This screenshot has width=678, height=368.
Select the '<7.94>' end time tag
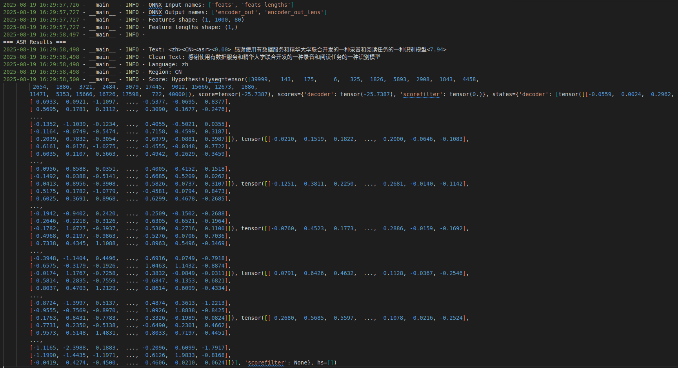(x=436, y=49)
